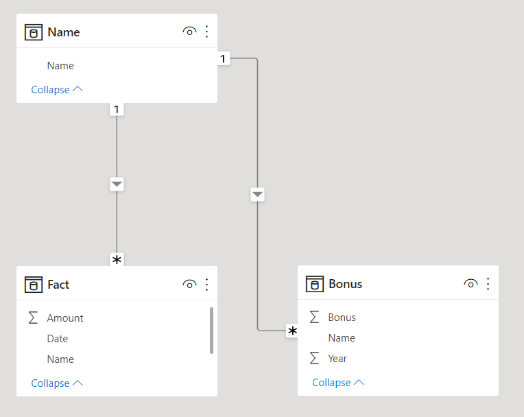
Task: Collapse the Name table card
Action: [57, 90]
